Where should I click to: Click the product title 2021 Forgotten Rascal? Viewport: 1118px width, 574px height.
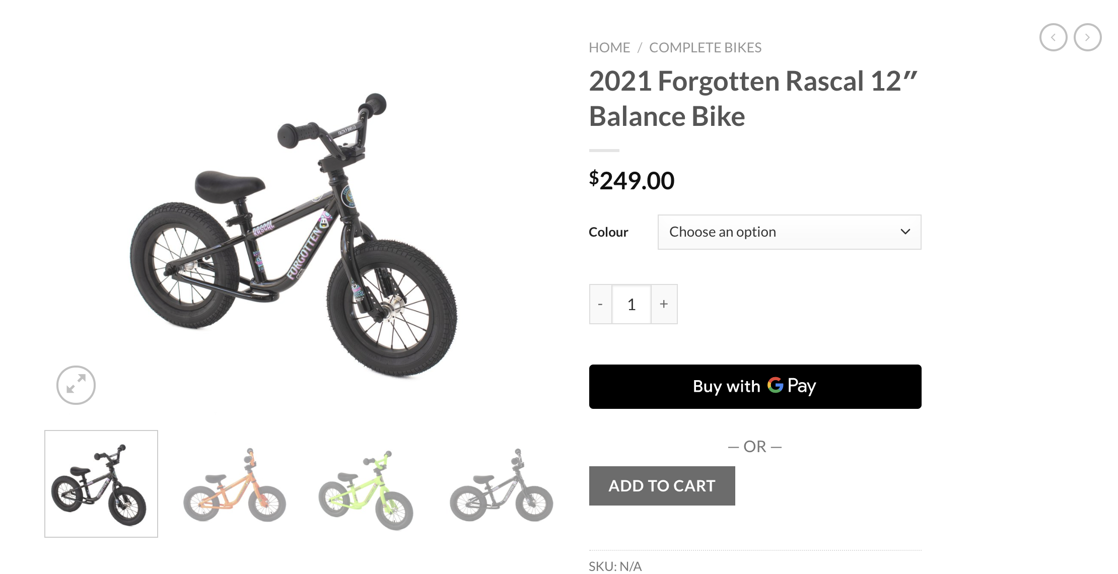point(753,99)
